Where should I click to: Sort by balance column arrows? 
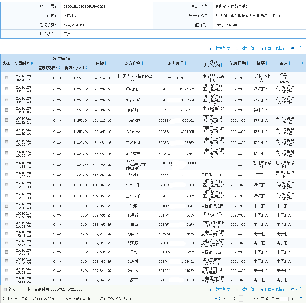pos(105,63)
